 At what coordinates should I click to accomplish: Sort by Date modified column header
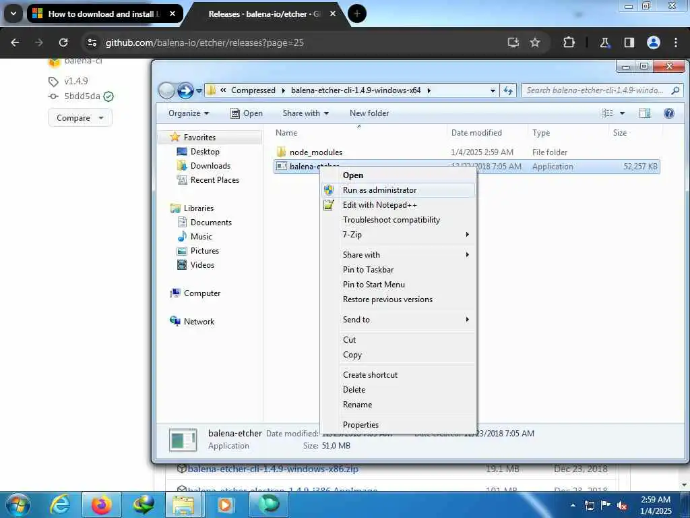coord(487,133)
